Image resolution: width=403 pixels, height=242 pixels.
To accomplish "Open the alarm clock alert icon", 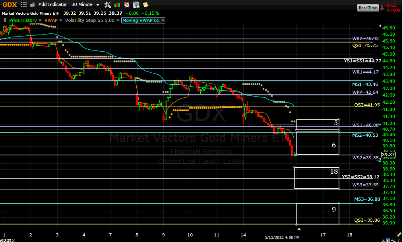I will [x=127, y=5].
